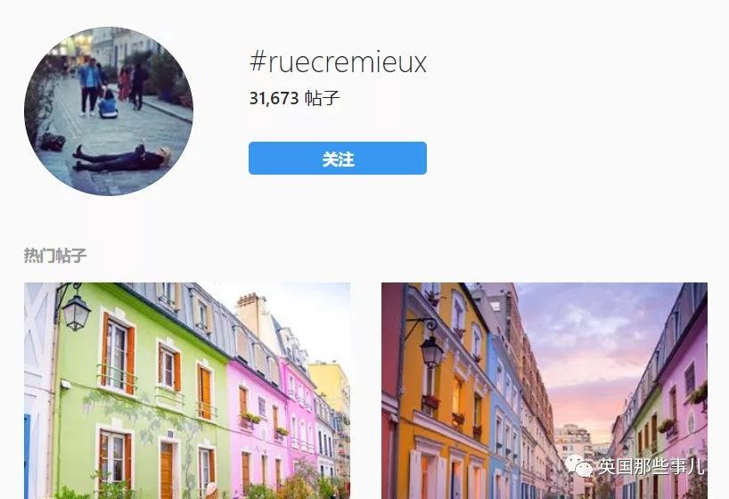This screenshot has width=729, height=499.
Task: Click the black lantern in right post
Action: (x=432, y=351)
